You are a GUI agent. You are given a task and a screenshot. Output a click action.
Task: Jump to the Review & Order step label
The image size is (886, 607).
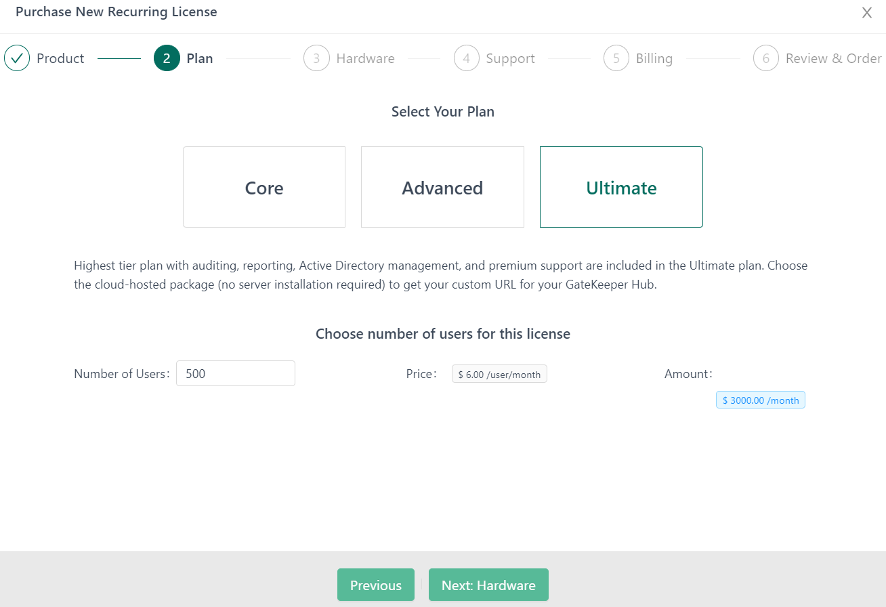(833, 59)
